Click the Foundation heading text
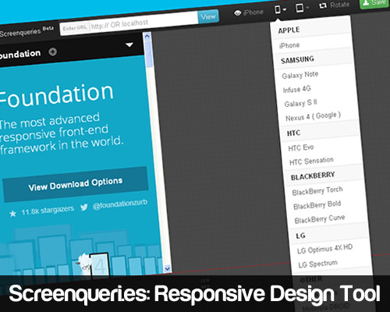The height and width of the screenshot is (312, 390). point(56,95)
